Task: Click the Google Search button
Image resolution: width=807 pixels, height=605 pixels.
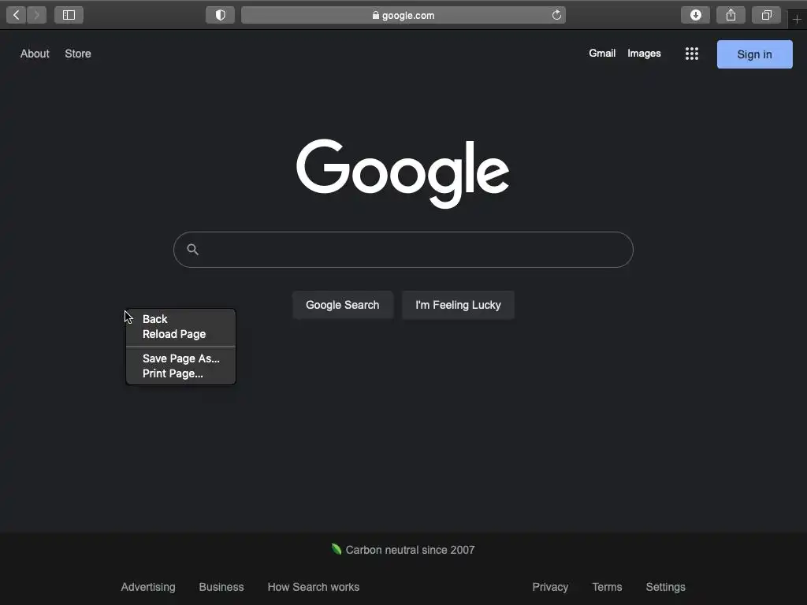Action: [343, 305]
